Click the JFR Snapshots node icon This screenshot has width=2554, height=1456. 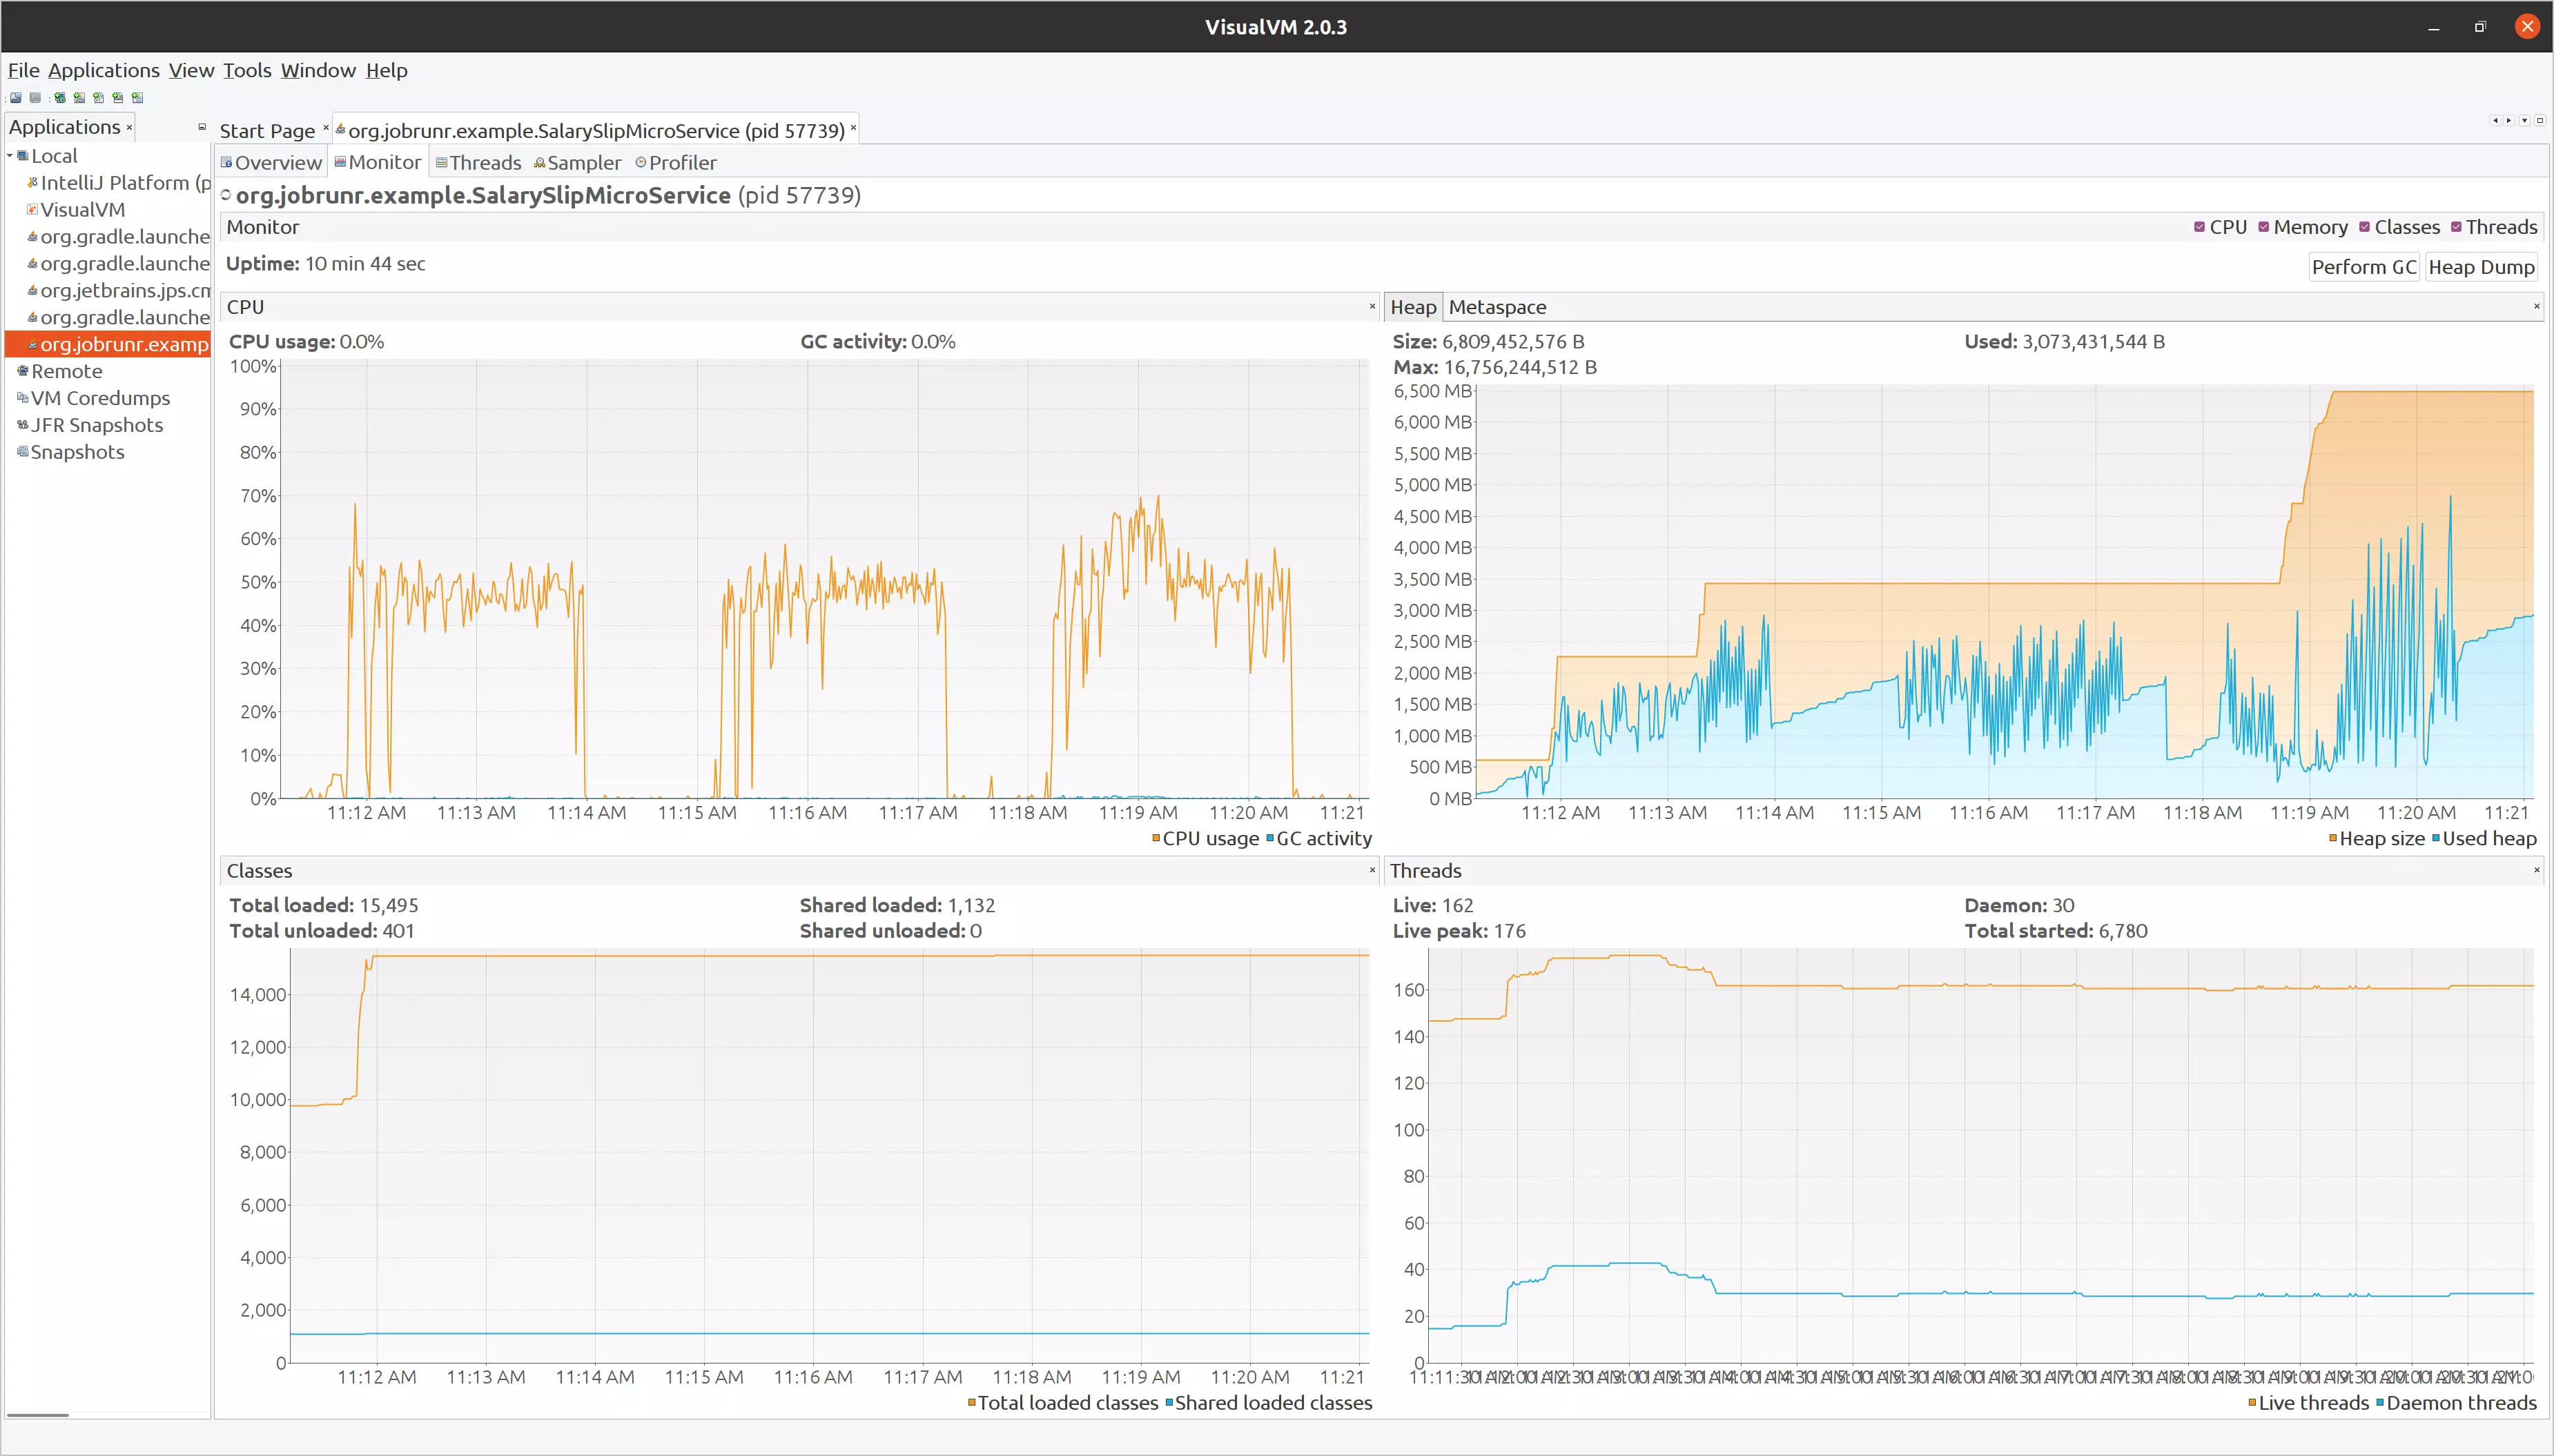(x=23, y=425)
